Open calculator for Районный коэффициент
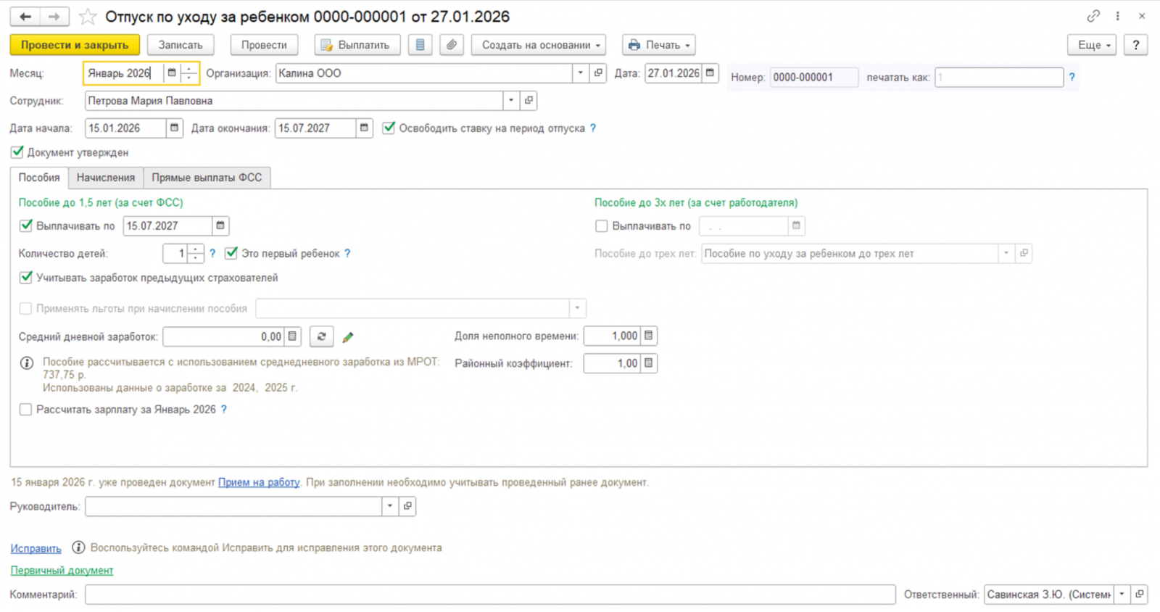 click(x=649, y=363)
